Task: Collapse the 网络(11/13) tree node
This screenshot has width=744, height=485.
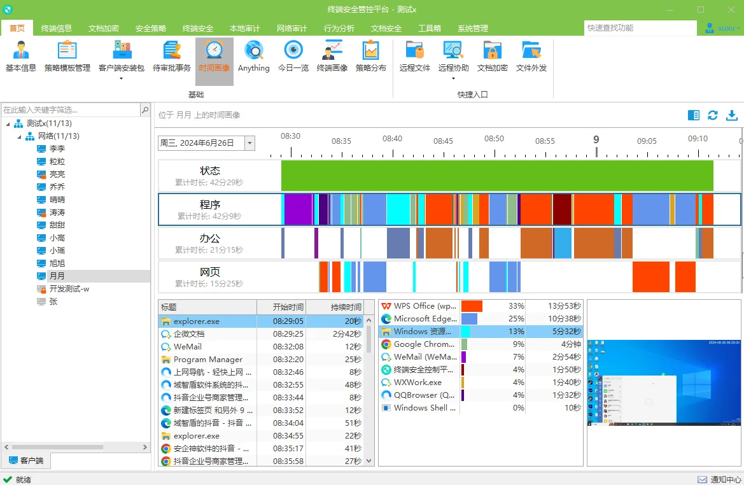Action: pyautogui.click(x=18, y=136)
